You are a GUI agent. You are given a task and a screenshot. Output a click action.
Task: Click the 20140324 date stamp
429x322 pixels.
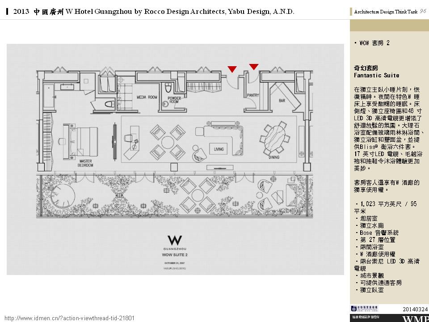coord(415,309)
